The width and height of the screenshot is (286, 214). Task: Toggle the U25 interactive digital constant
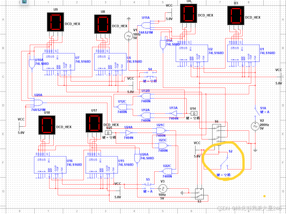108,133
